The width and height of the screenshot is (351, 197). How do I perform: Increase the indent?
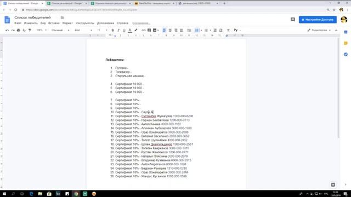tap(221, 30)
